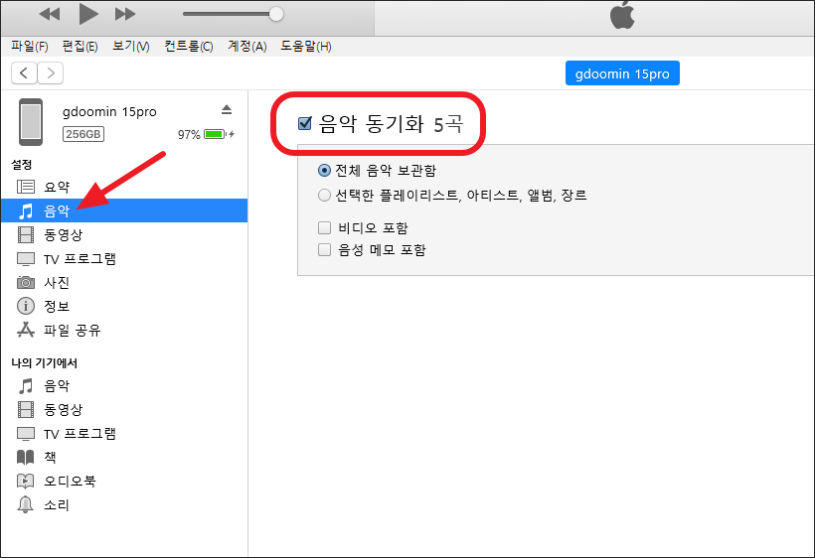Click the camera icon beside 사진
This screenshot has height=558, width=815.
(26, 282)
